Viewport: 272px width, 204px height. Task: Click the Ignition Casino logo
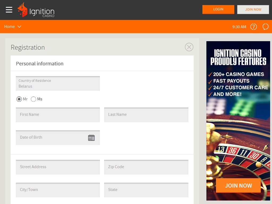(36, 10)
